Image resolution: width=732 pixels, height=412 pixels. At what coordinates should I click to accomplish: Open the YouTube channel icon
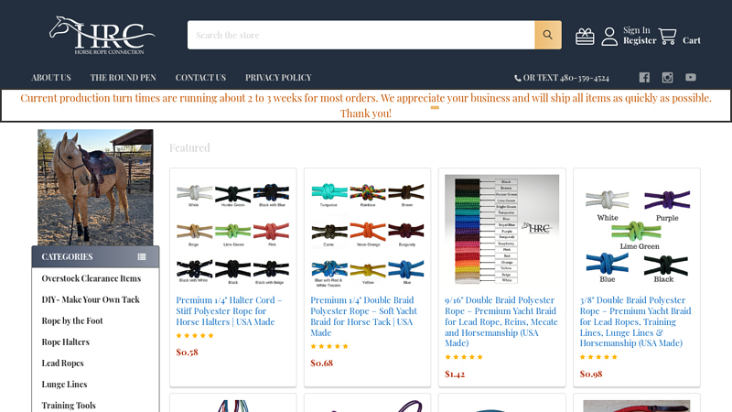[691, 78]
